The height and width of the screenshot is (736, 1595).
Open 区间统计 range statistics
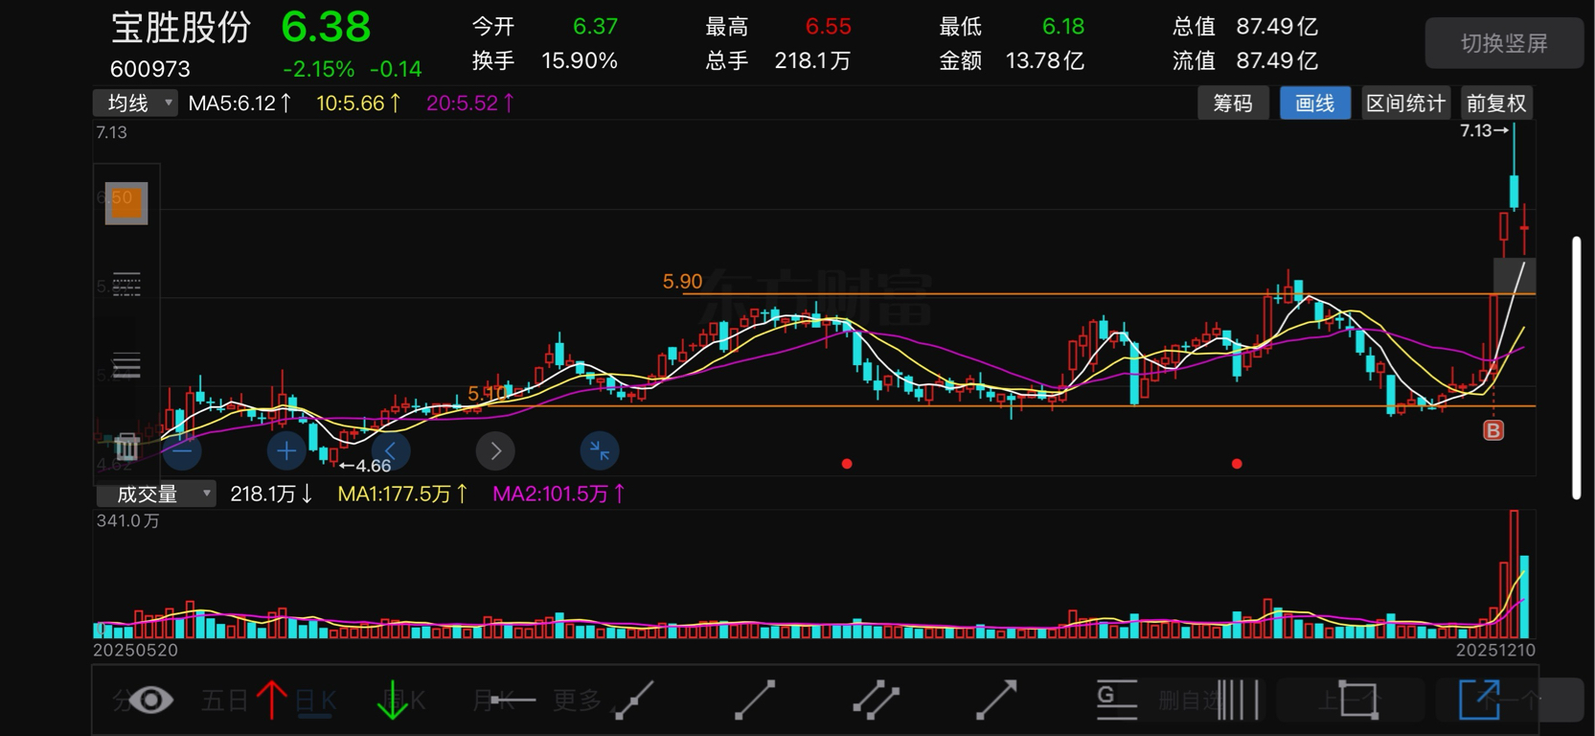click(x=1405, y=103)
